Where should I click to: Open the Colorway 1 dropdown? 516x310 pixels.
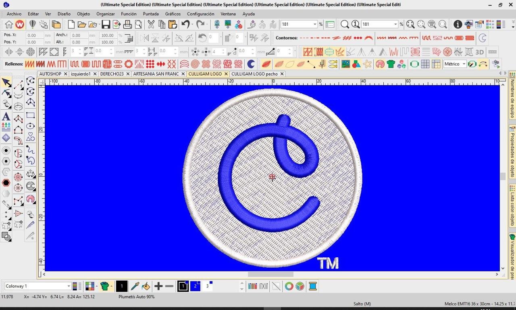(x=69, y=286)
